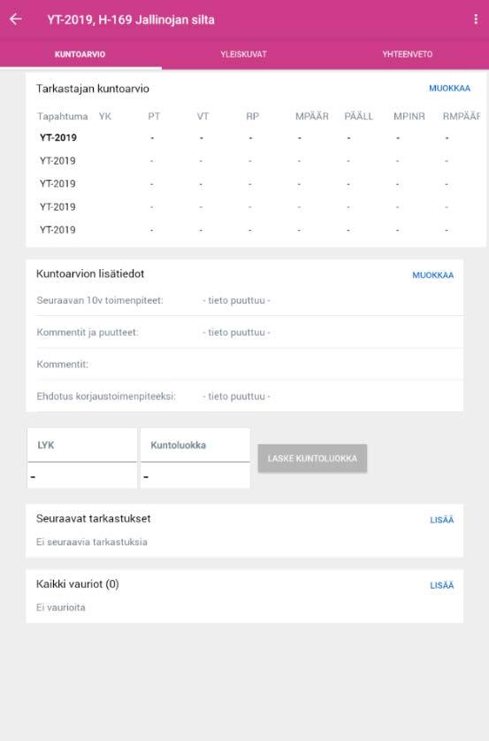This screenshot has height=741, width=489.
Task: Click Lisää next to Seuraavat tarkastukset
Action: coord(442,520)
